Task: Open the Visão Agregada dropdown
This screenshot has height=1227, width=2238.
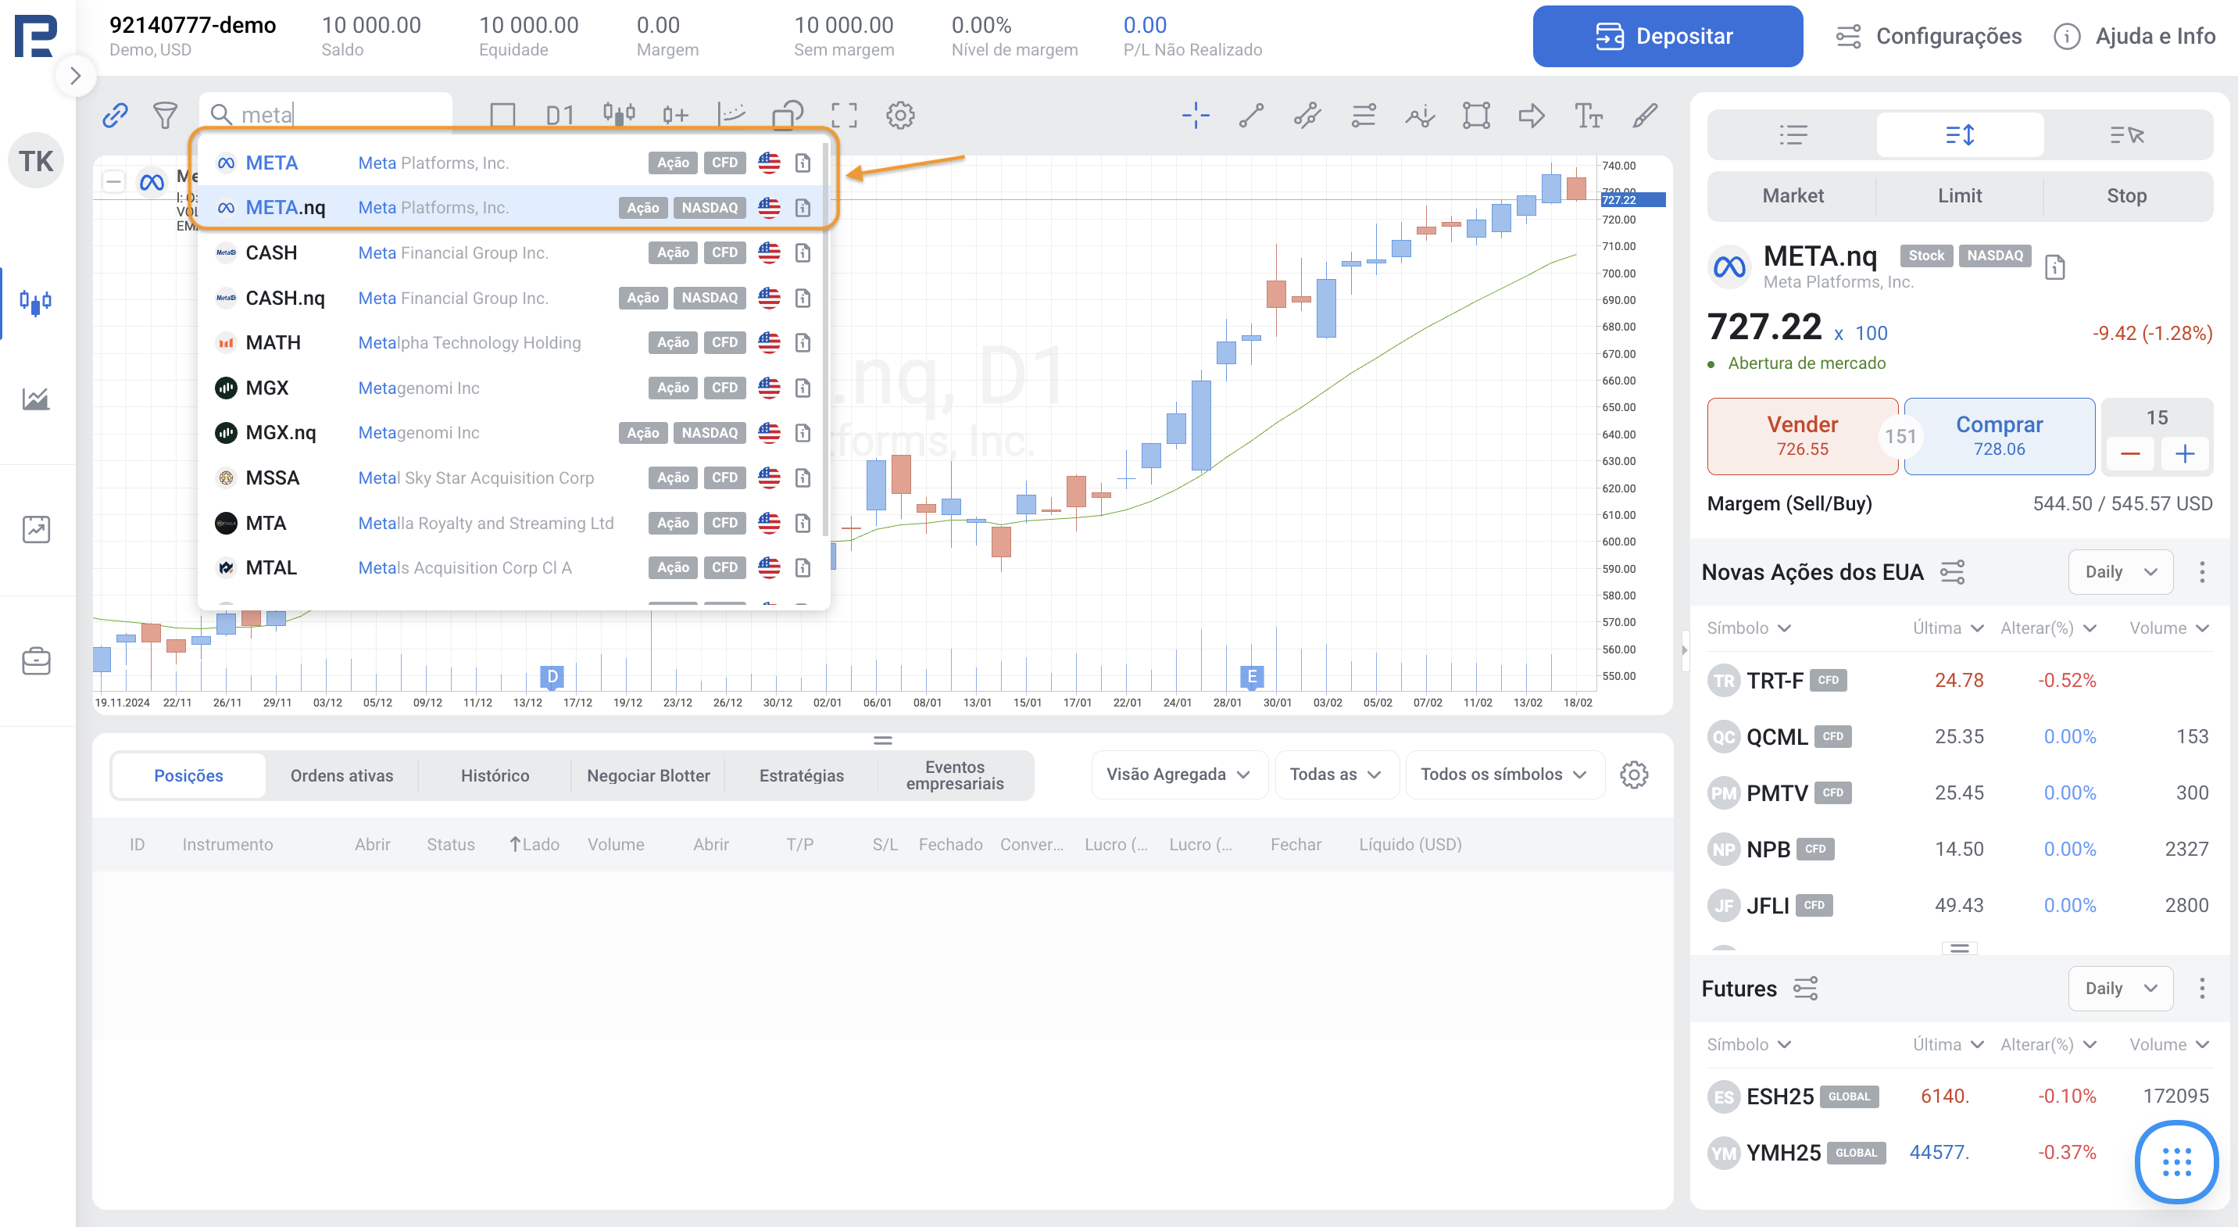Action: click(x=1178, y=774)
